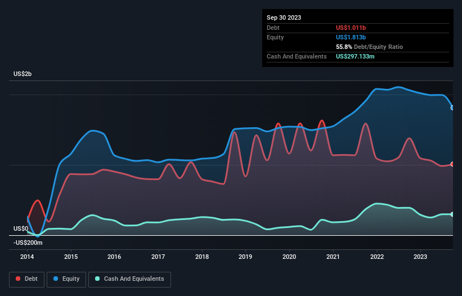Click the US$1.813b equity value
This screenshot has height=296, width=462.
351,37
